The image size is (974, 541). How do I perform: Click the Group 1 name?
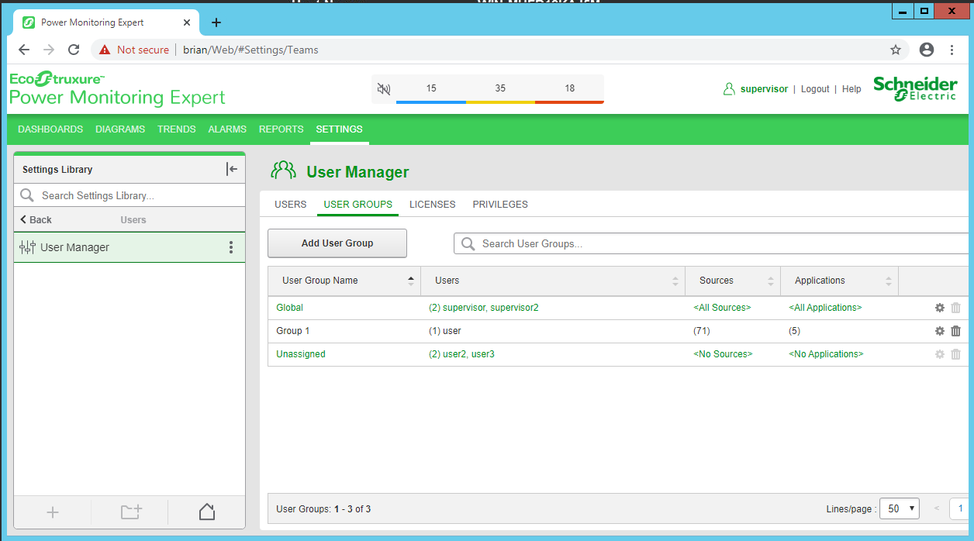[293, 331]
